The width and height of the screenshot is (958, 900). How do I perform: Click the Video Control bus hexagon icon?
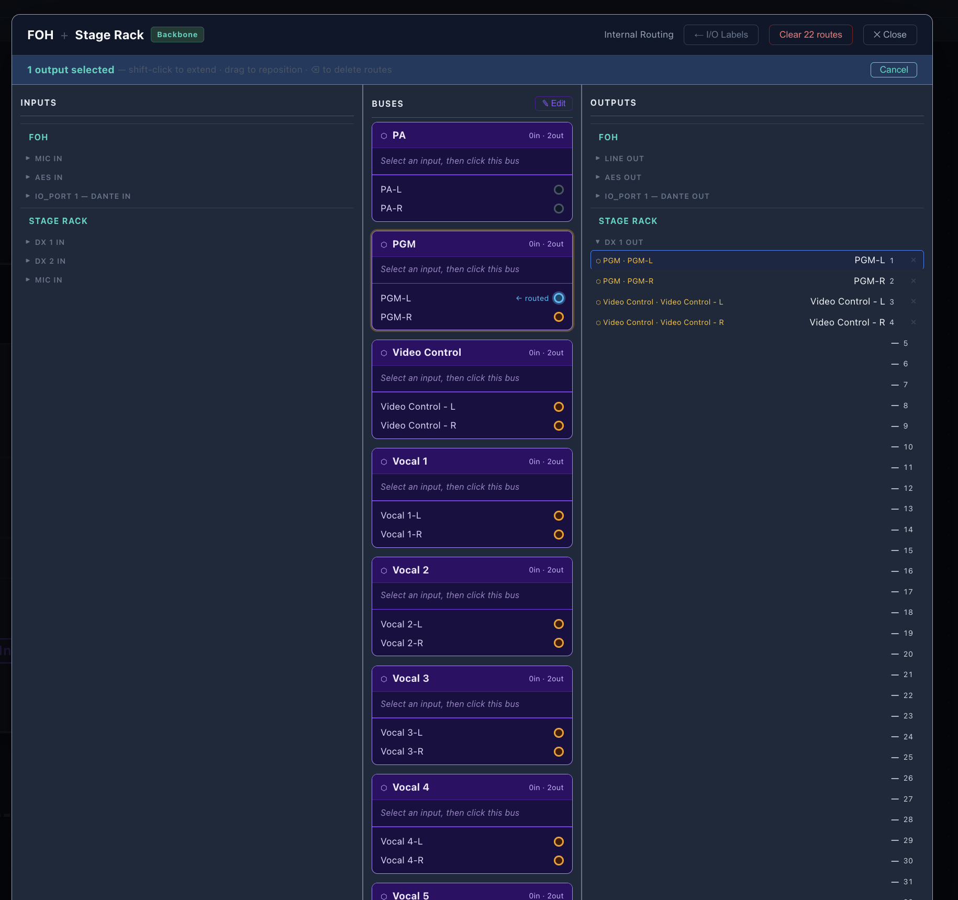[384, 353]
